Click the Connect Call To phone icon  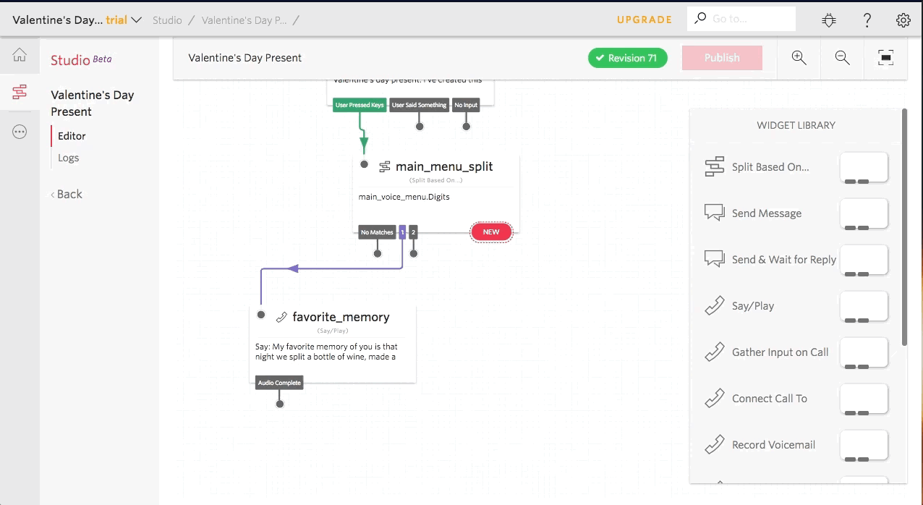(x=714, y=398)
